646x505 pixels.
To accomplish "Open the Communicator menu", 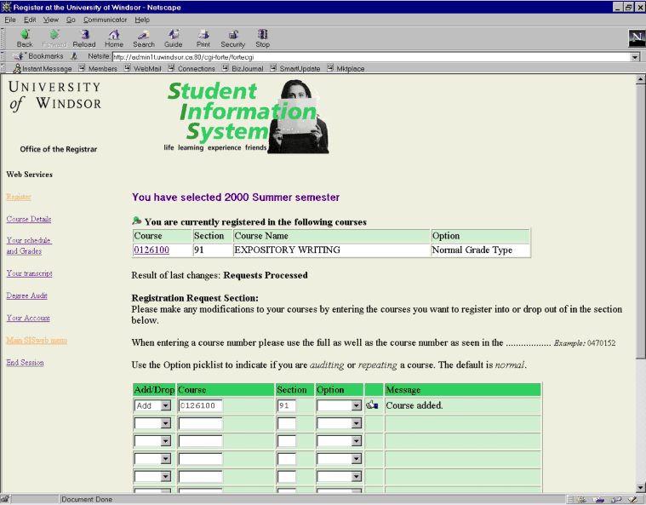I will [106, 19].
